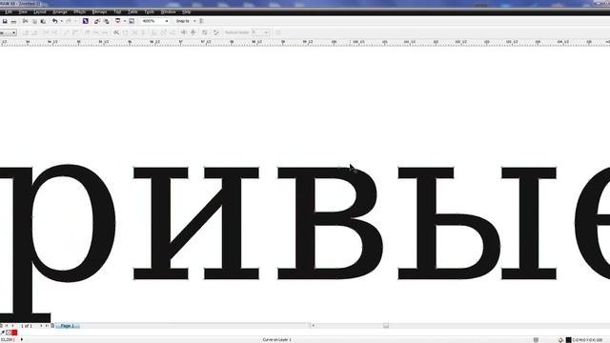The image size is (610, 343).
Task: Click the Welcome screen icon
Action: pos(132,21)
